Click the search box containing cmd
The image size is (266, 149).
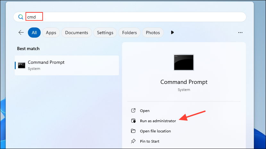pos(130,17)
